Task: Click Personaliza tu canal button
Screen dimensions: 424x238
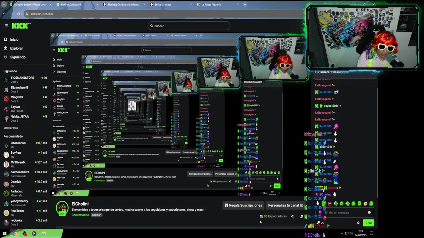Action: [x=285, y=205]
